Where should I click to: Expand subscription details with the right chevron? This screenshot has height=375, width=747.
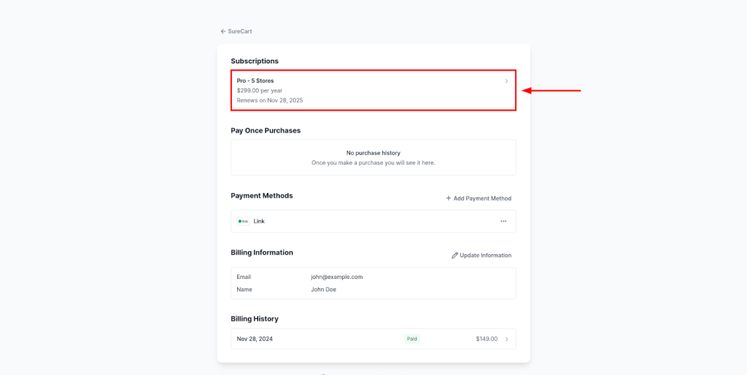[x=506, y=81]
